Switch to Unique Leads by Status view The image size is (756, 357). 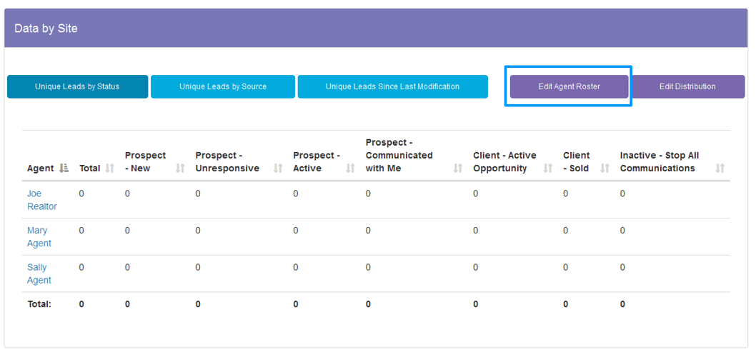77,87
